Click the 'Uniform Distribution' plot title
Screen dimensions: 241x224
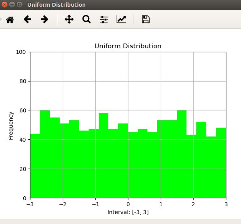pyautogui.click(x=128, y=46)
